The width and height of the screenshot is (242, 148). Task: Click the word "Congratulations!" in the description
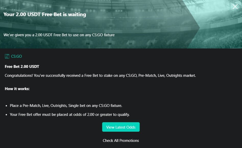[x=19, y=76]
